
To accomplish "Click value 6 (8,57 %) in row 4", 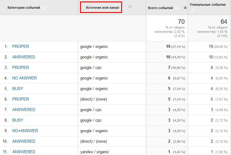I will (177, 78).
